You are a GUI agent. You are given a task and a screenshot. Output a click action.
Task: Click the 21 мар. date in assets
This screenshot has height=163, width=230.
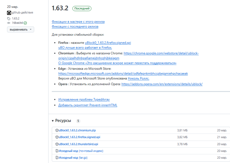pyautogui.click(x=222, y=137)
